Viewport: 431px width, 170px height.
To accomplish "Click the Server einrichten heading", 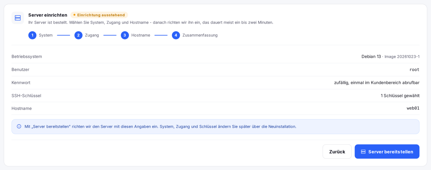I will [x=48, y=15].
